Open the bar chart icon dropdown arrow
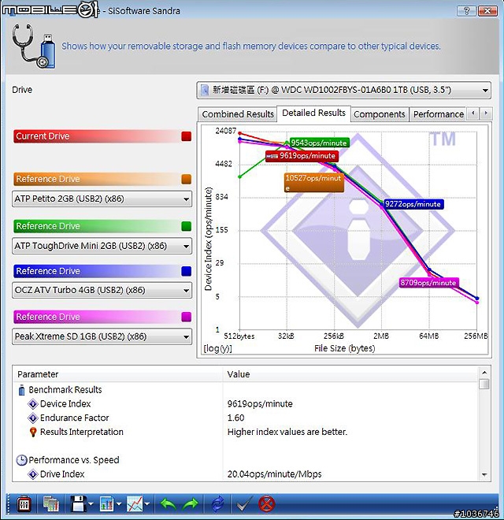 pos(119,504)
